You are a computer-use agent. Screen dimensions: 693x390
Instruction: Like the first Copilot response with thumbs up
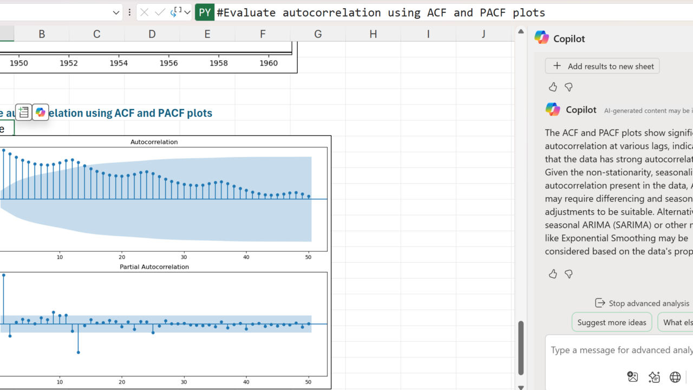(553, 87)
